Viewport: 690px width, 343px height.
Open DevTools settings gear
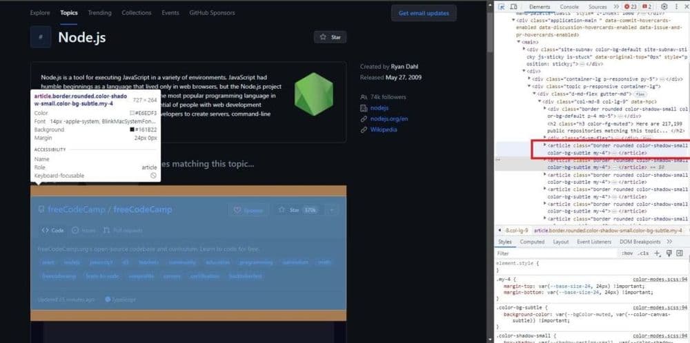tap(664, 7)
